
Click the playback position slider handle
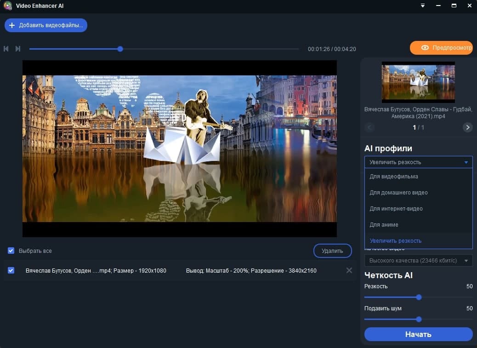coord(120,49)
